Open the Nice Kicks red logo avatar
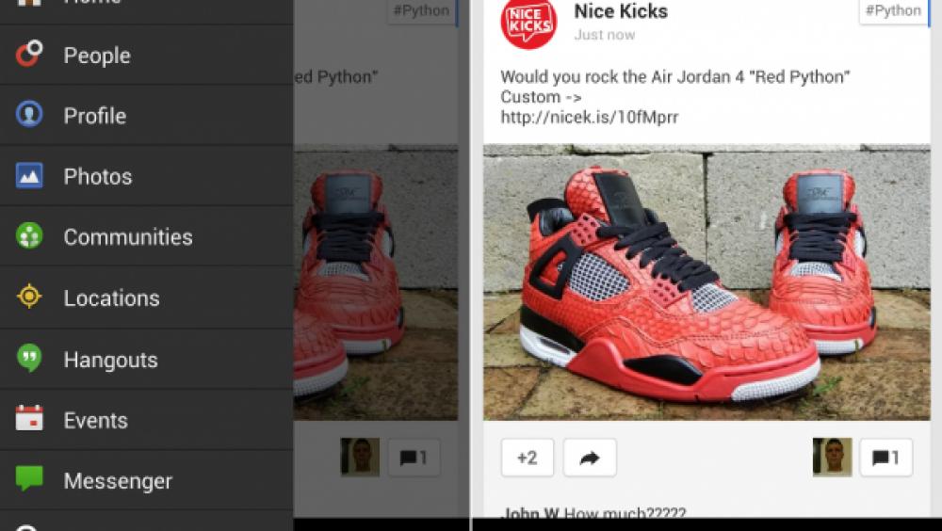The width and height of the screenshot is (942, 531). click(x=528, y=23)
